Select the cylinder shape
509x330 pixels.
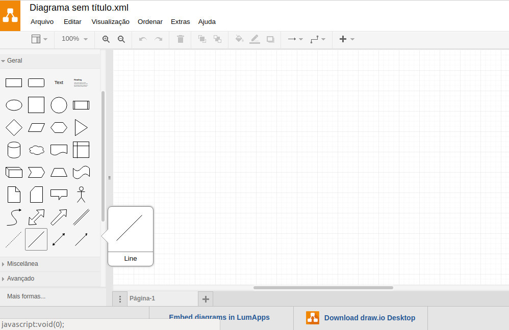pos(14,150)
